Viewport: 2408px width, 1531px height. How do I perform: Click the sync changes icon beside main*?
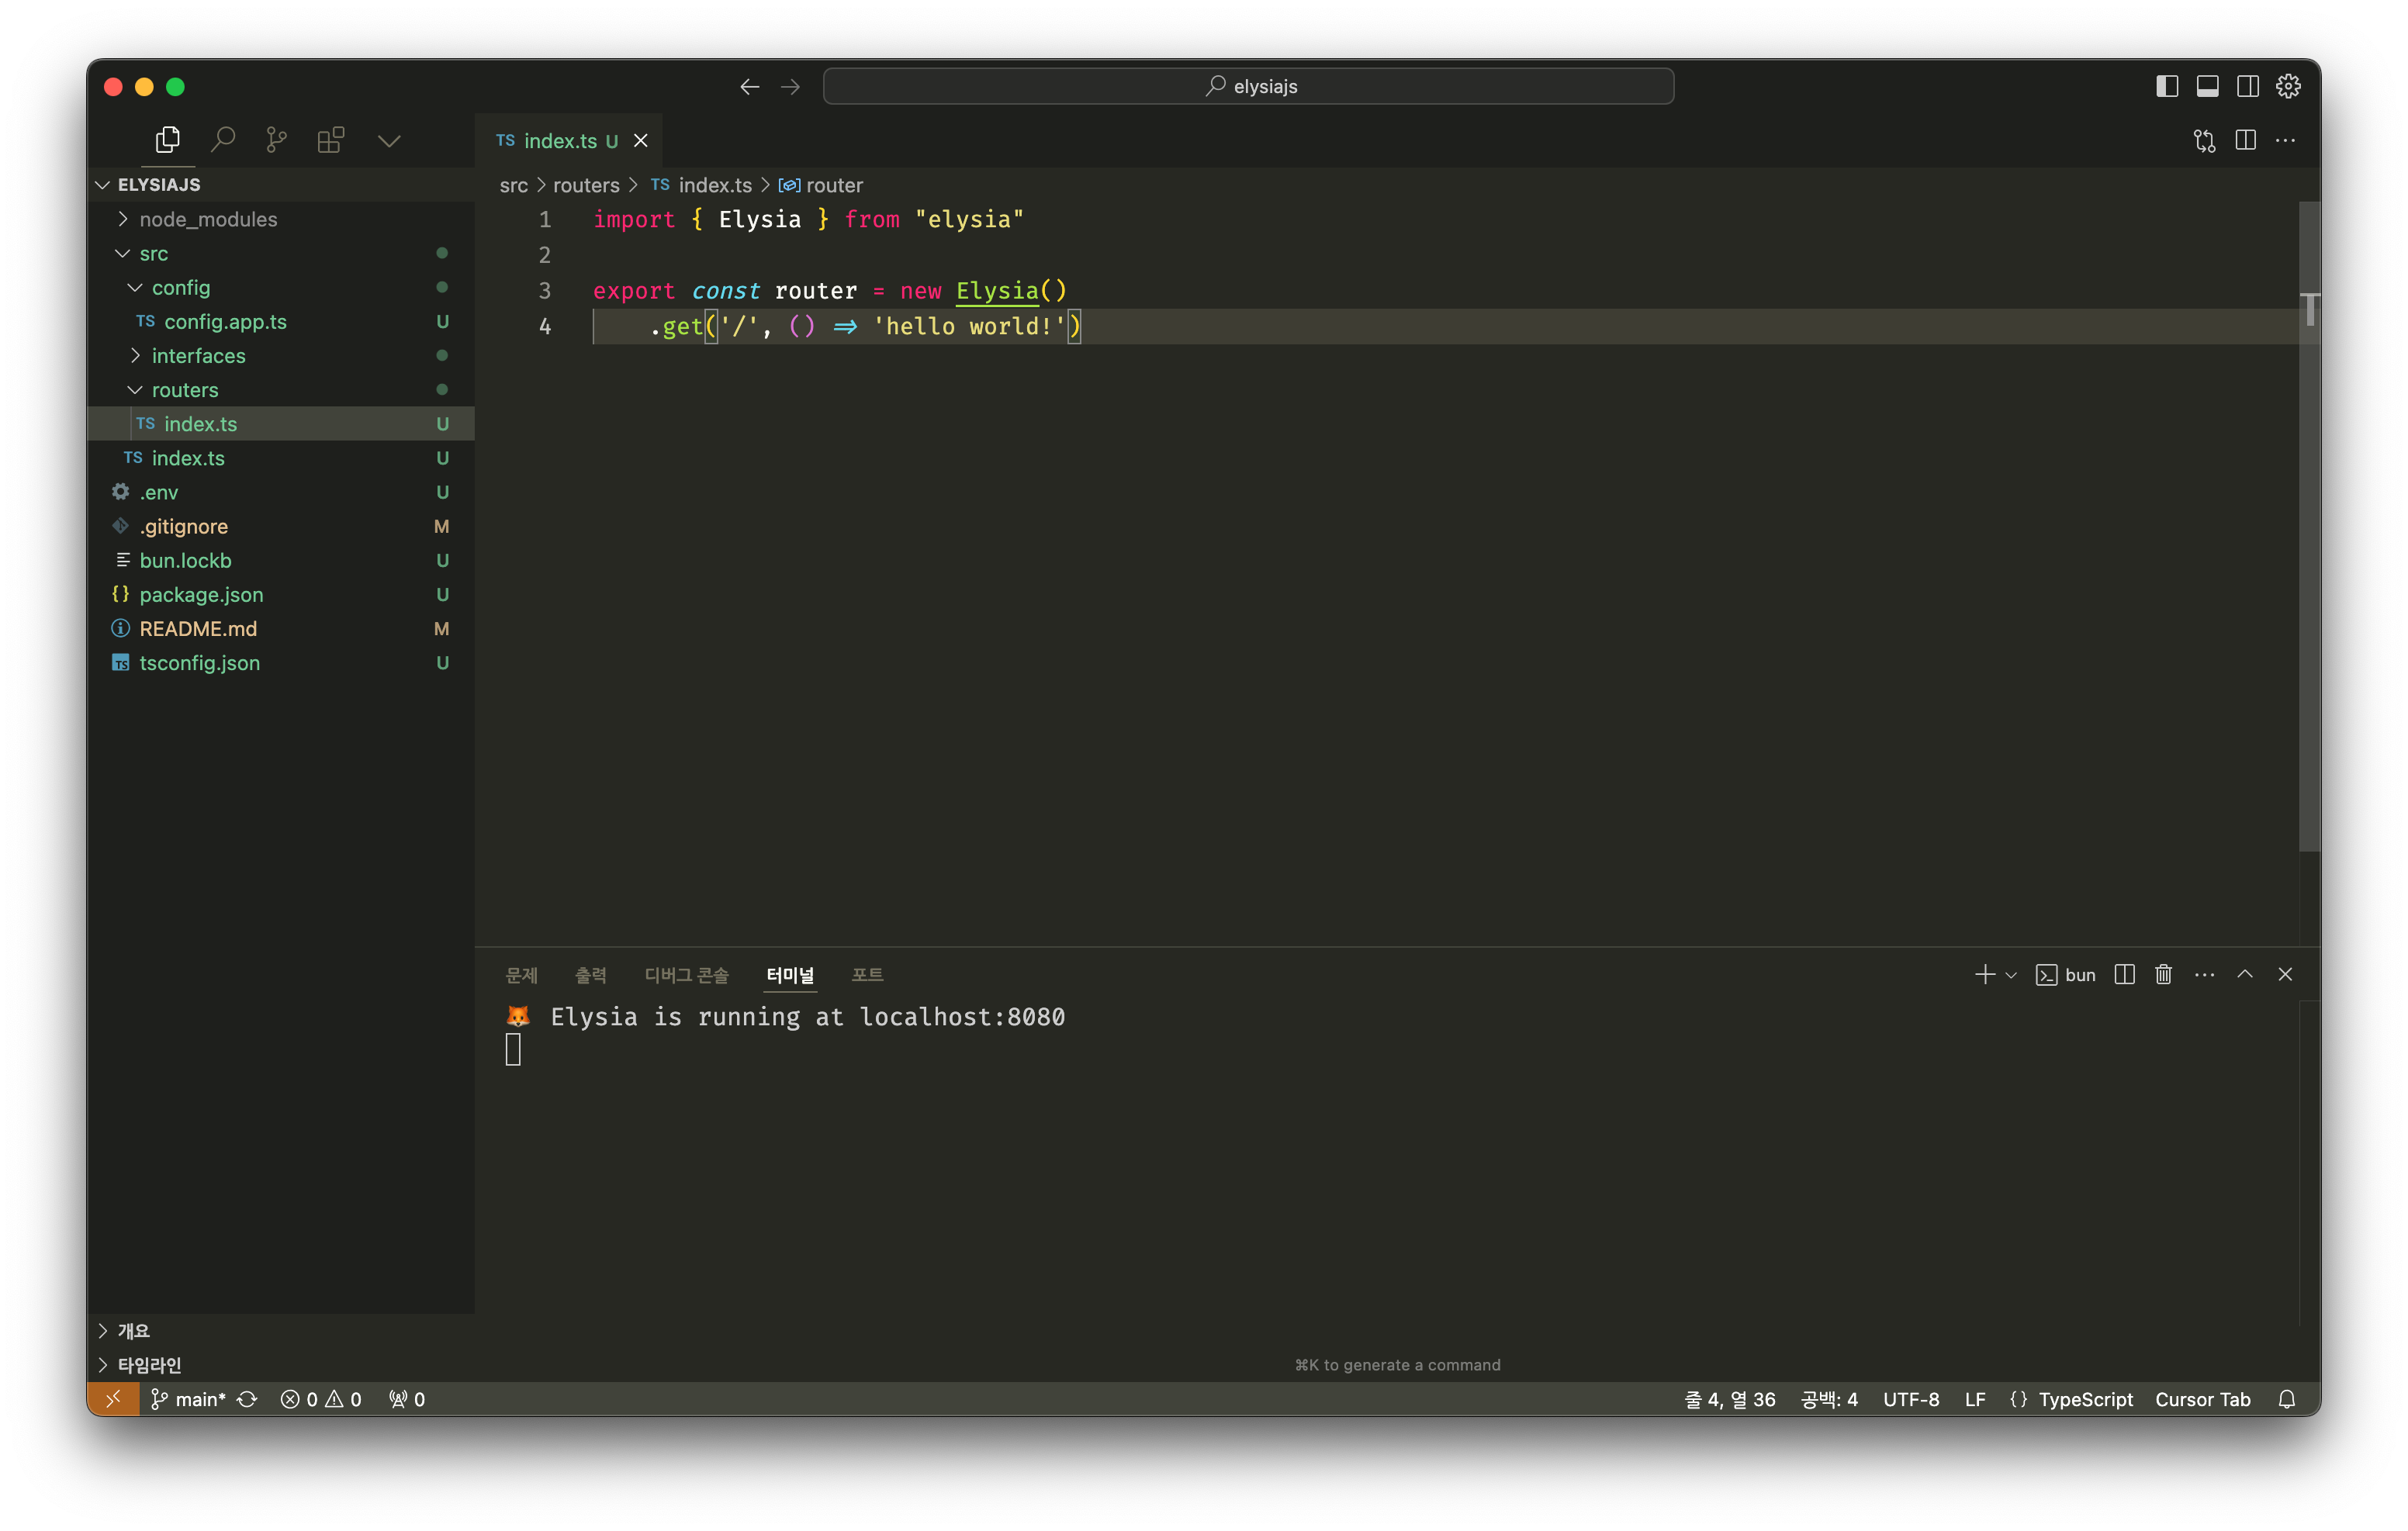coord(248,1399)
